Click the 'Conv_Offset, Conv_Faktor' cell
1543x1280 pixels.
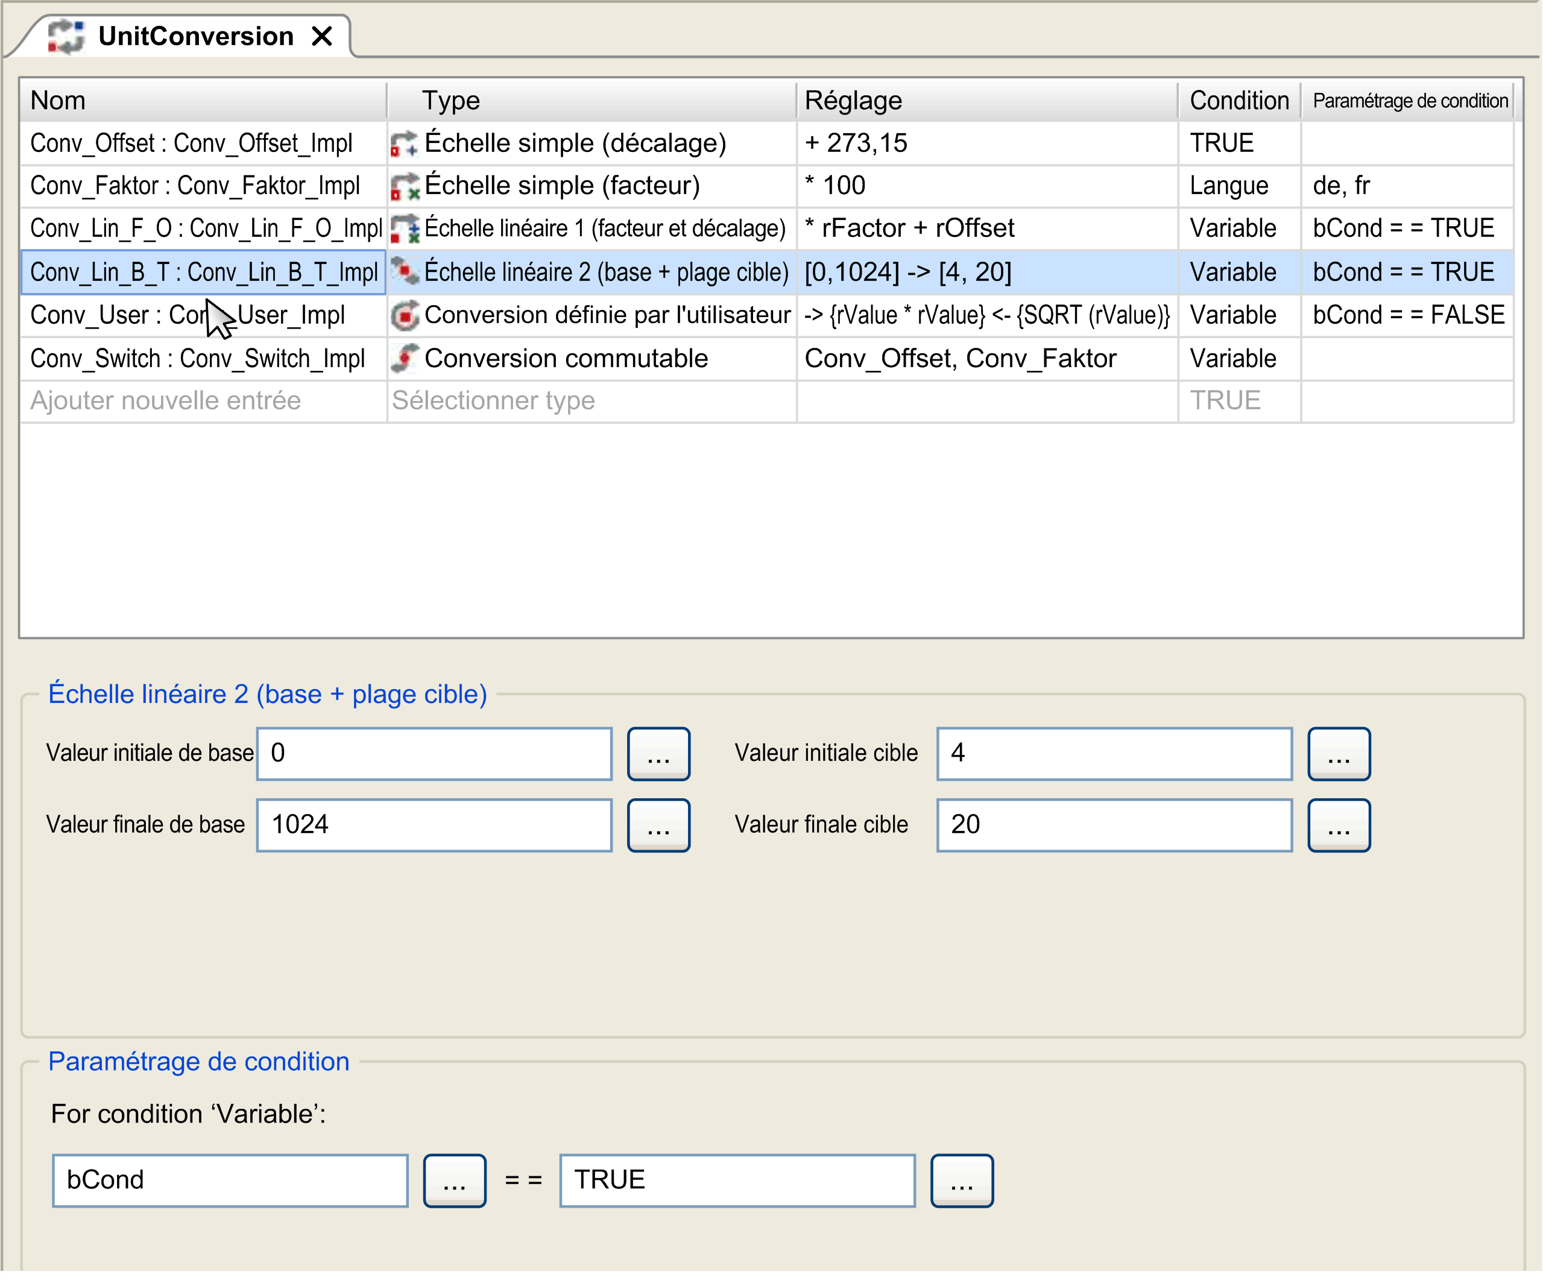click(x=988, y=359)
